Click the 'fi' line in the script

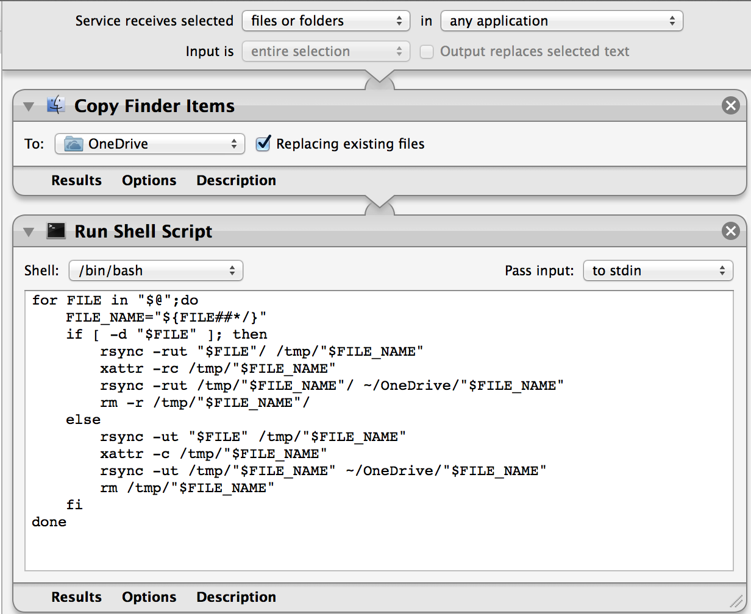click(x=74, y=505)
